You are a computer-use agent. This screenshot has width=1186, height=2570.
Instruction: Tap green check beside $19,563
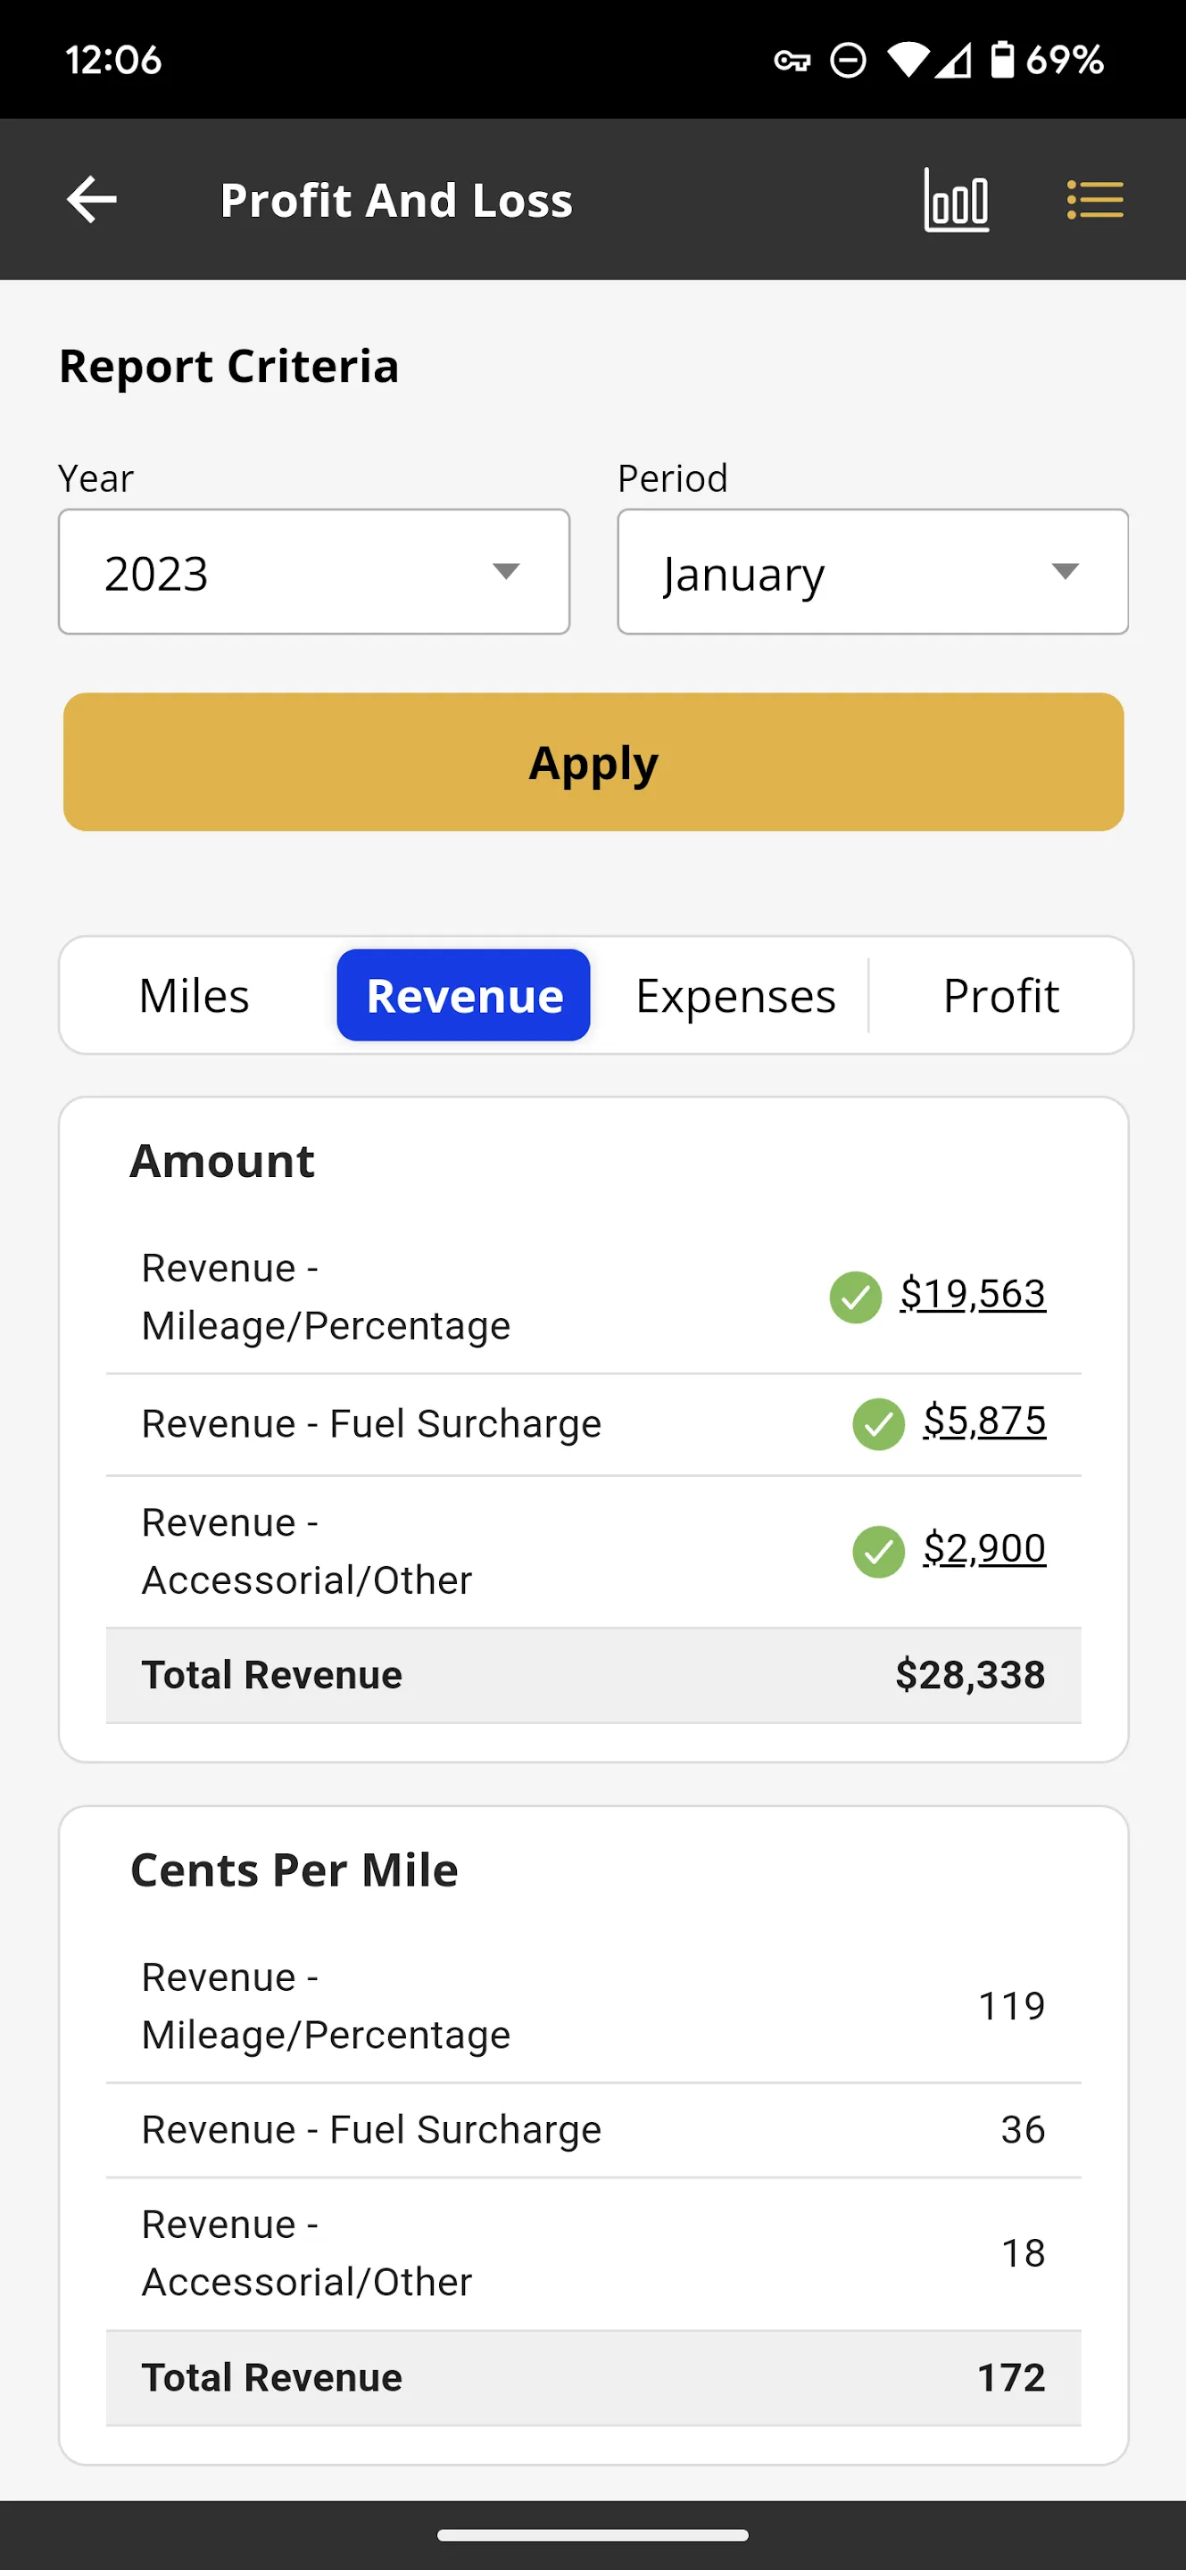tap(855, 1297)
